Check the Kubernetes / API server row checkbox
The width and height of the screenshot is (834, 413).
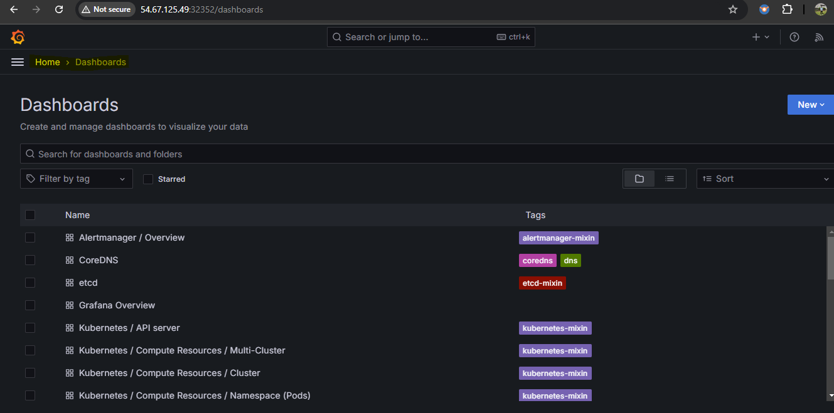tap(30, 328)
